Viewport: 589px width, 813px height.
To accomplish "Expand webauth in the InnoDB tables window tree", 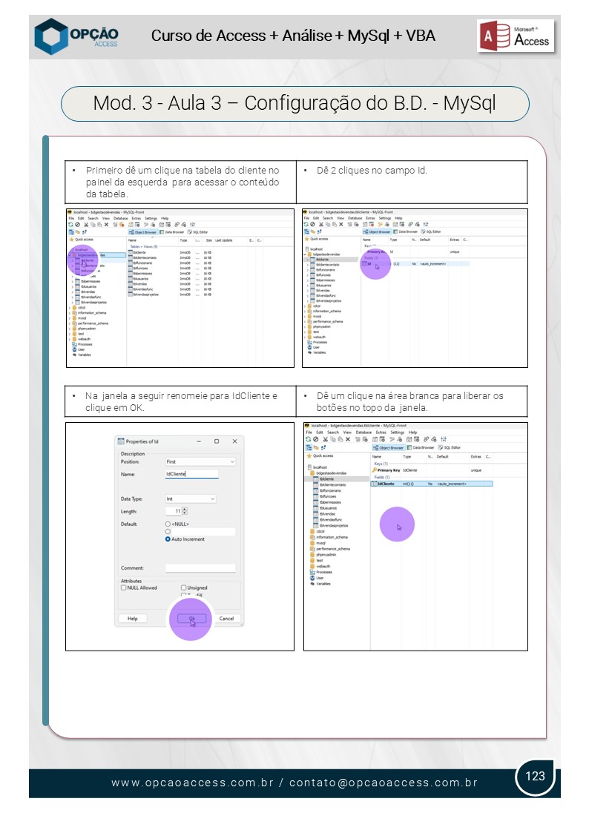I will pyautogui.click(x=70, y=339).
